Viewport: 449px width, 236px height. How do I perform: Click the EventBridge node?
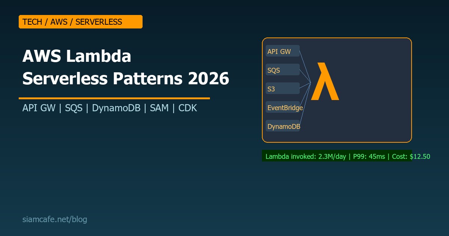point(285,108)
